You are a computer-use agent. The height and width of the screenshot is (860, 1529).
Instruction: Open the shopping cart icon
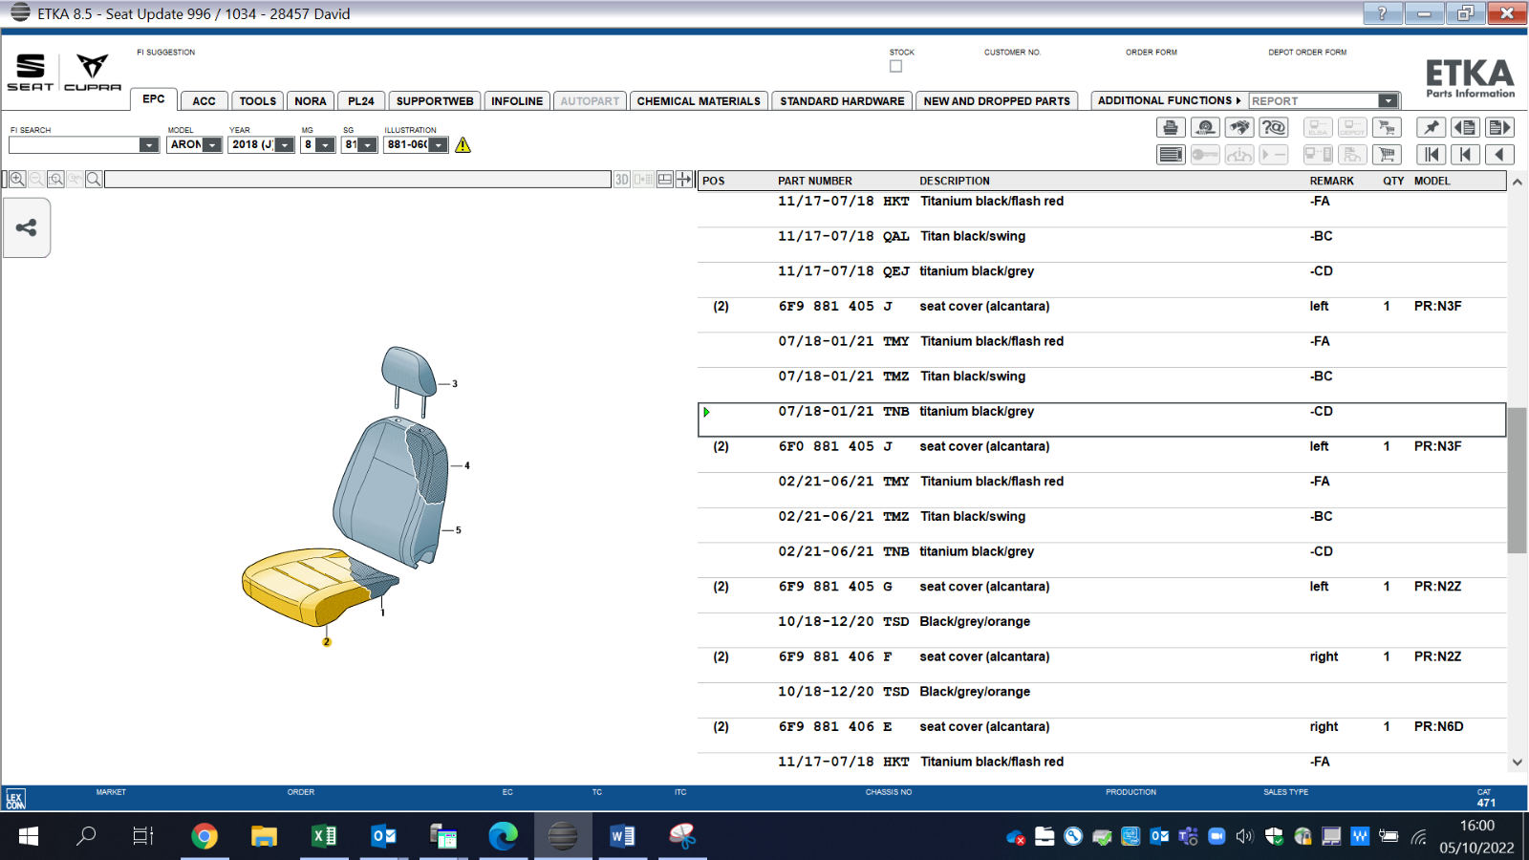(1387, 155)
